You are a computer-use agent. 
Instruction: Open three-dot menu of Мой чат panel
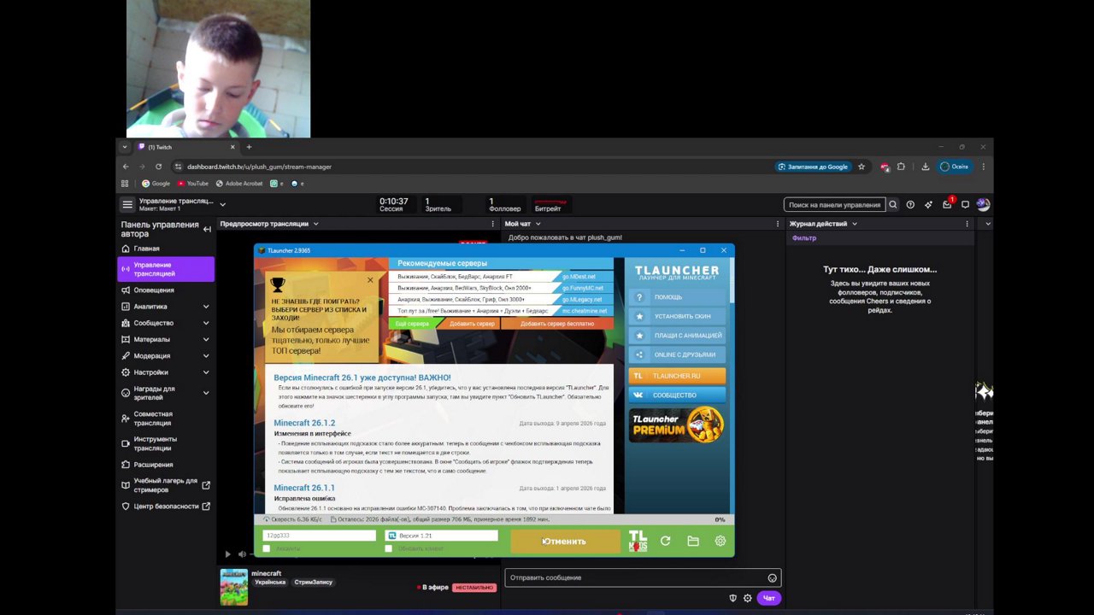coord(777,224)
